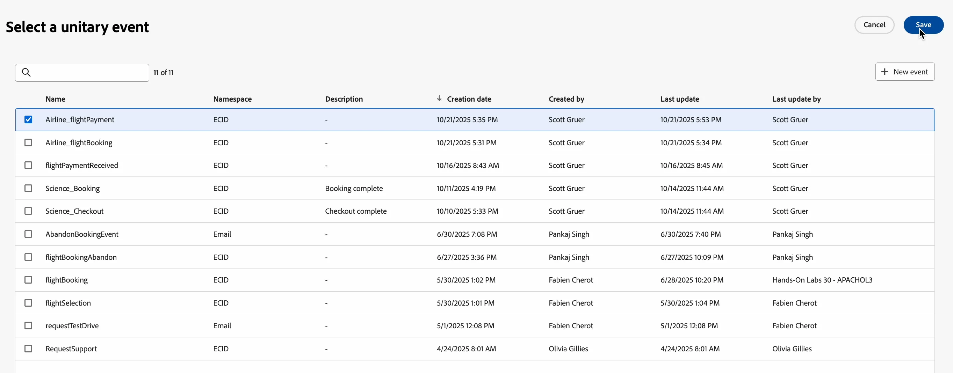Image resolution: width=953 pixels, height=373 pixels.
Task: Click the '11 of 11' result count
Action: [163, 72]
